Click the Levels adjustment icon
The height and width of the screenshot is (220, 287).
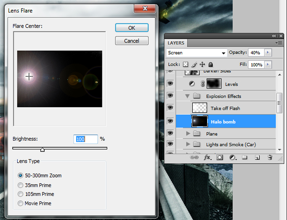[192, 84]
